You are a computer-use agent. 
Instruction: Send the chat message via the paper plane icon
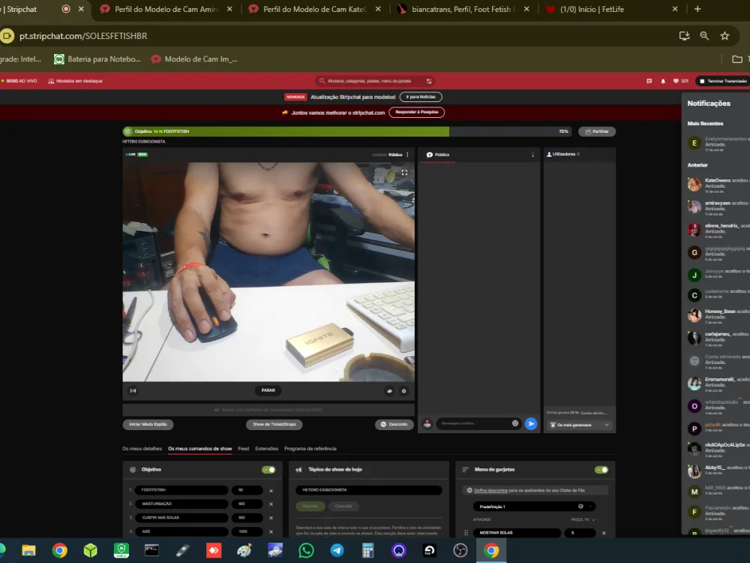coord(531,423)
